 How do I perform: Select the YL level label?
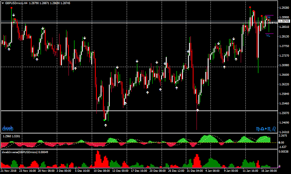pos(268,36)
